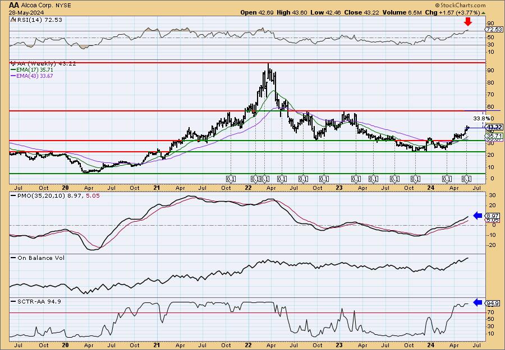Click the 33.8% upside annotation label

tap(481, 118)
